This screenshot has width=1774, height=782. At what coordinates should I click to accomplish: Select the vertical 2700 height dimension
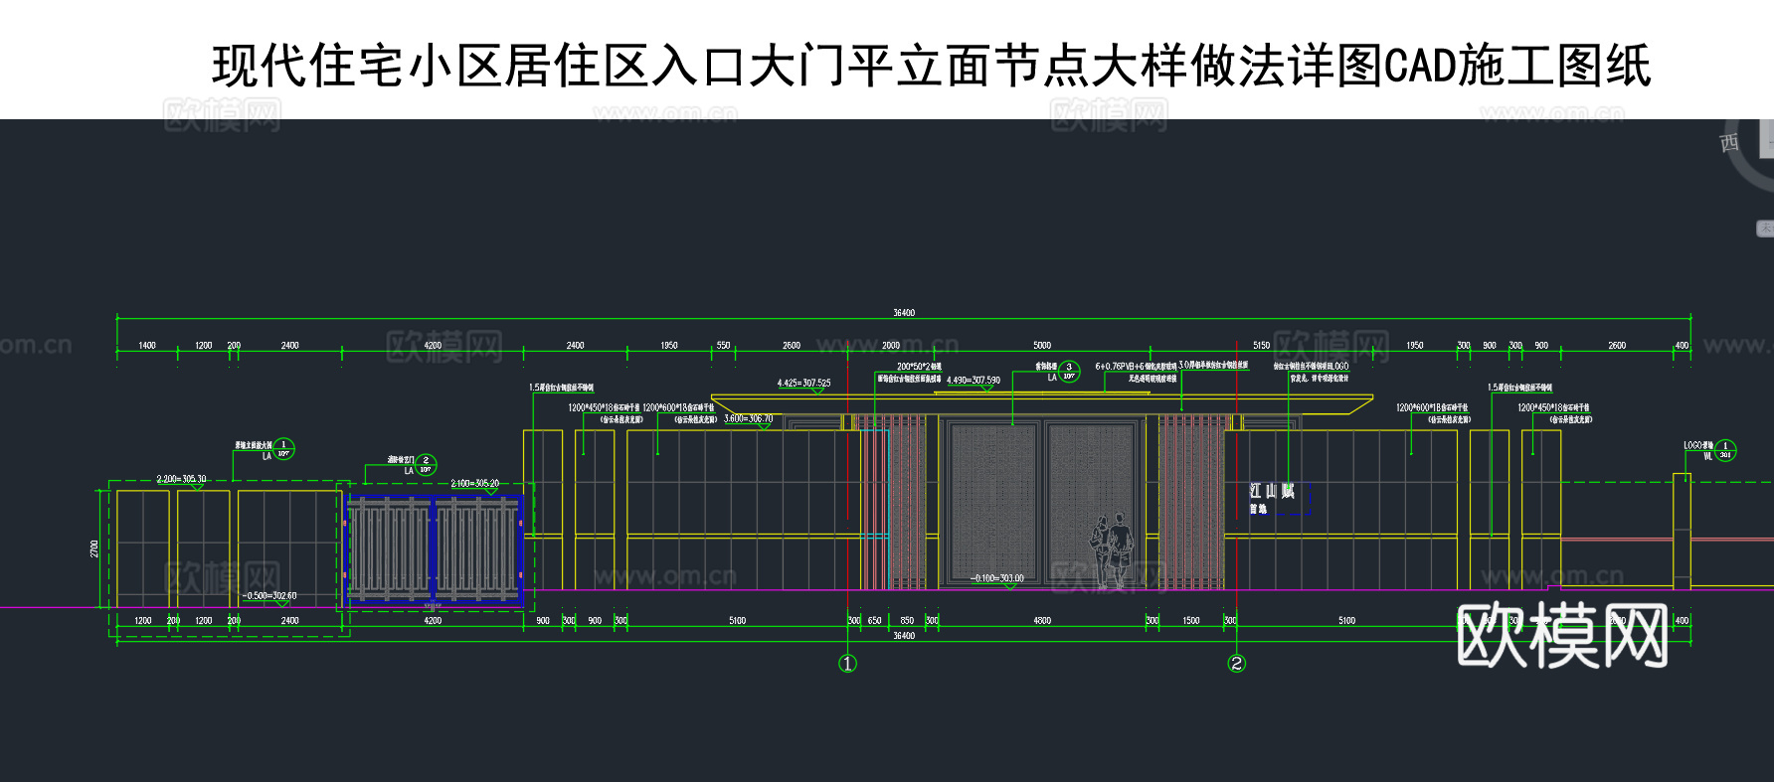(x=95, y=548)
